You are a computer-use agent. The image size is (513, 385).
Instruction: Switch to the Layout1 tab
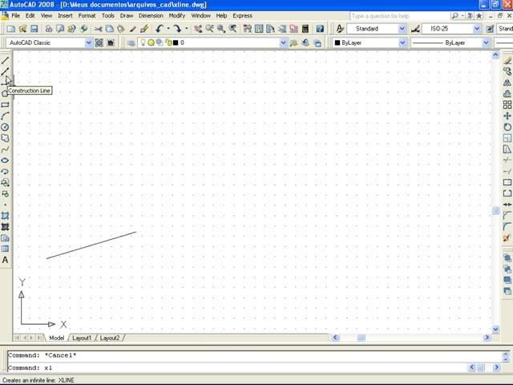tap(82, 338)
